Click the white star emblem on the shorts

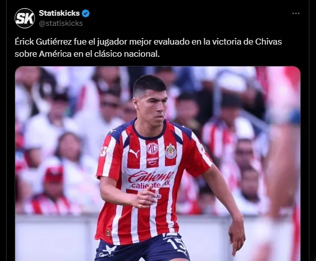[110, 249]
